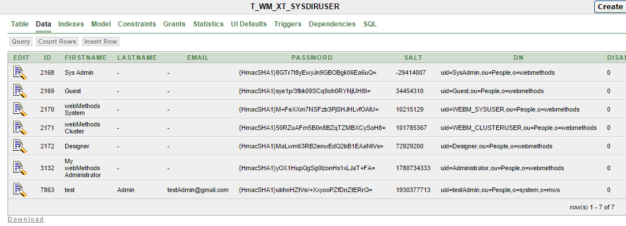Click the Create button
Image resolution: width=626 pixels, height=226 pixels.
tap(610, 7)
